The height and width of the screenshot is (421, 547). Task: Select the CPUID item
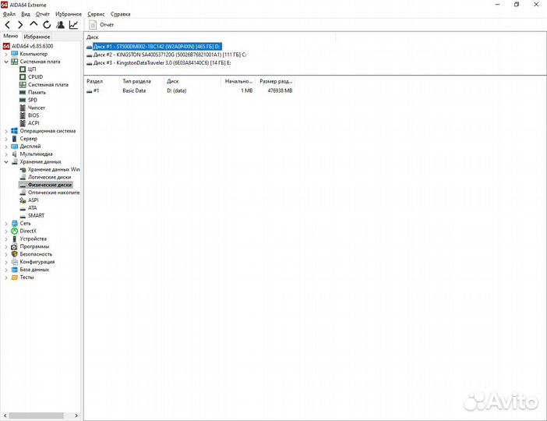[35, 77]
